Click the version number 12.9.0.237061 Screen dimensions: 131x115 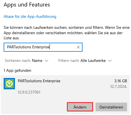[x=29, y=92]
